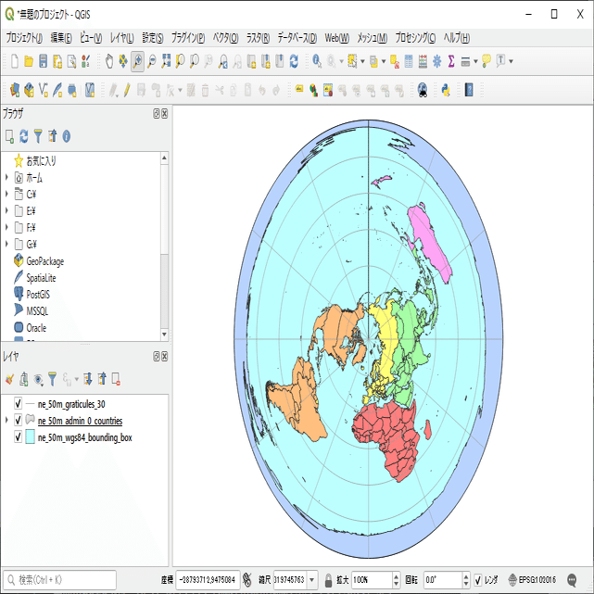594x594 pixels.
Task: Toggle visibility of ne_50m_admin_0_countries layer
Action: click(18, 420)
